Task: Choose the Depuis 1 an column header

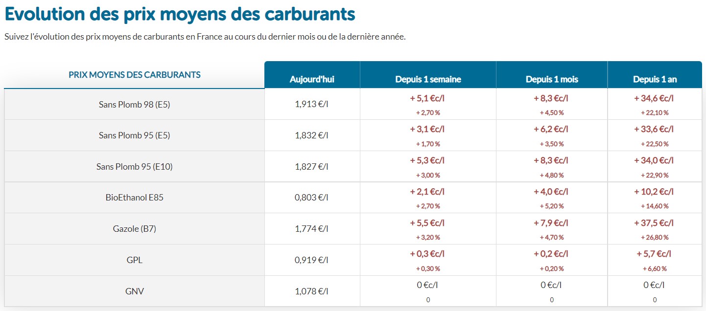Action: (x=655, y=79)
